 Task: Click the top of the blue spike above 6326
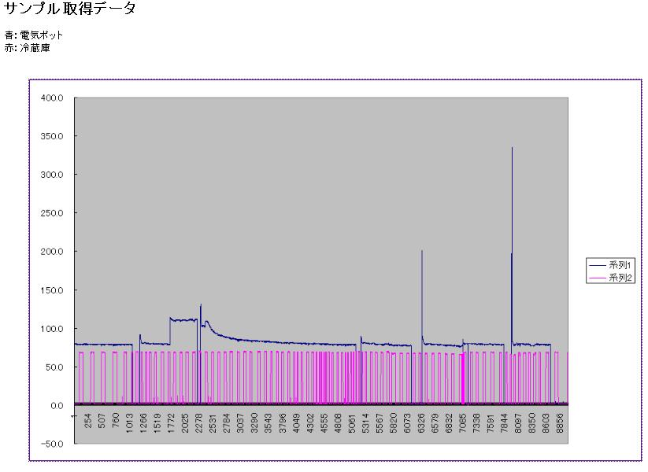coord(422,251)
